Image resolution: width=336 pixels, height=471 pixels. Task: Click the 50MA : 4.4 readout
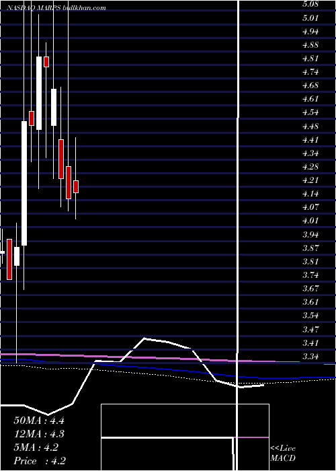point(39,421)
